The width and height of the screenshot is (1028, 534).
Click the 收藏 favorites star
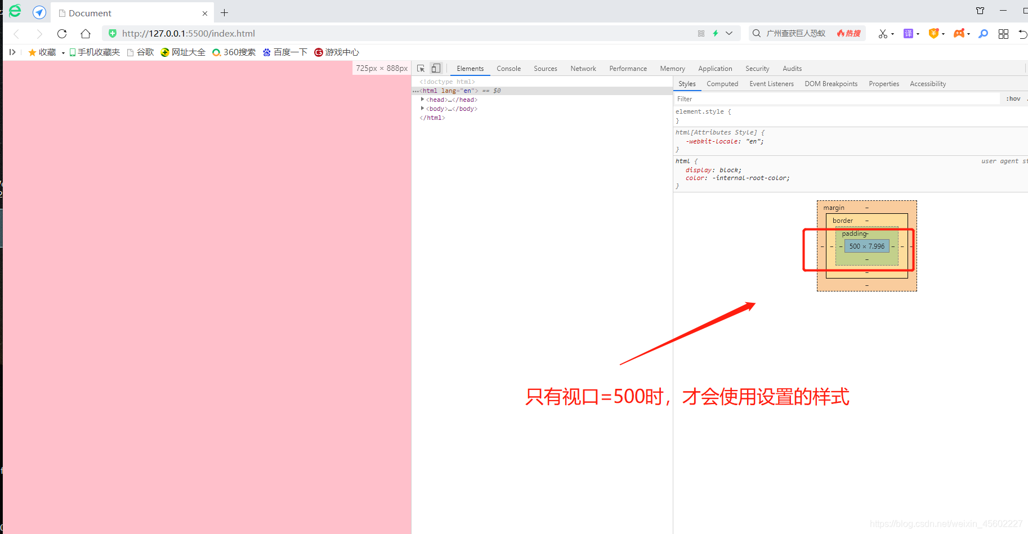(x=32, y=52)
